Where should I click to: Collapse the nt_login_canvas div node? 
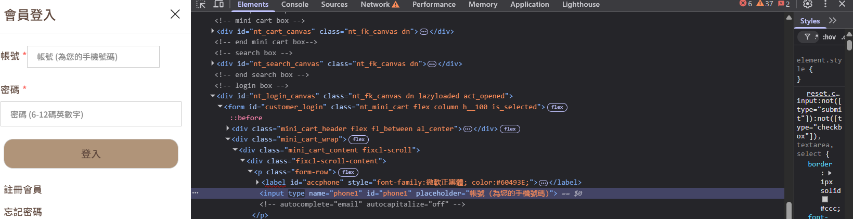213,96
